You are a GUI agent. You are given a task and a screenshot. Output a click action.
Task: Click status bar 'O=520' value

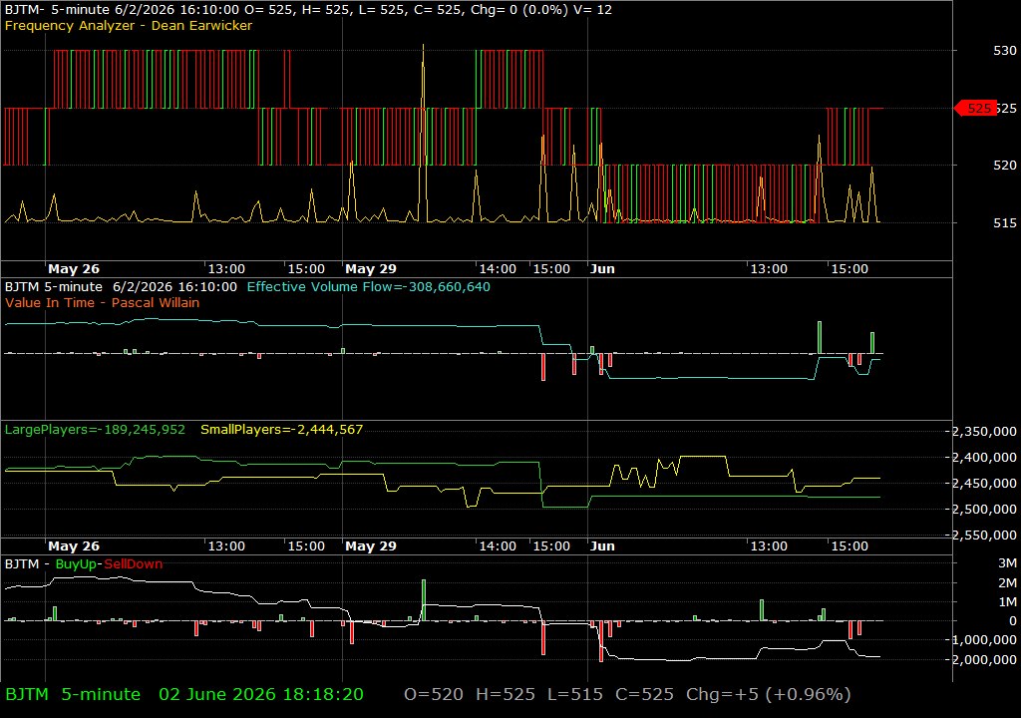point(434,694)
